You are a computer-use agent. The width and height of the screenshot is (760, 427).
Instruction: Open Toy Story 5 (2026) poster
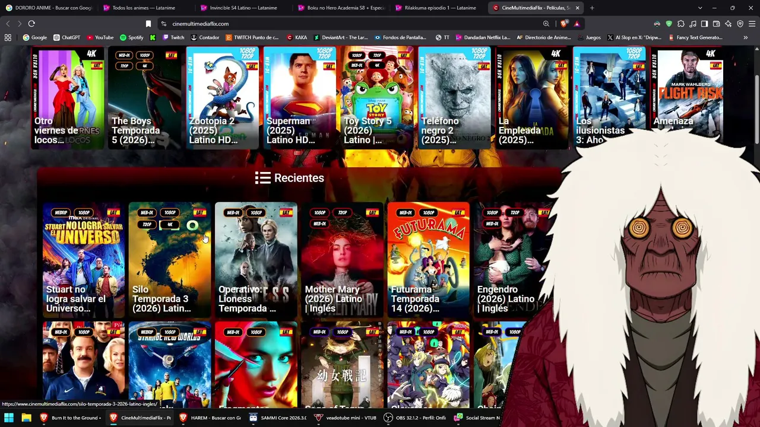[x=378, y=98]
